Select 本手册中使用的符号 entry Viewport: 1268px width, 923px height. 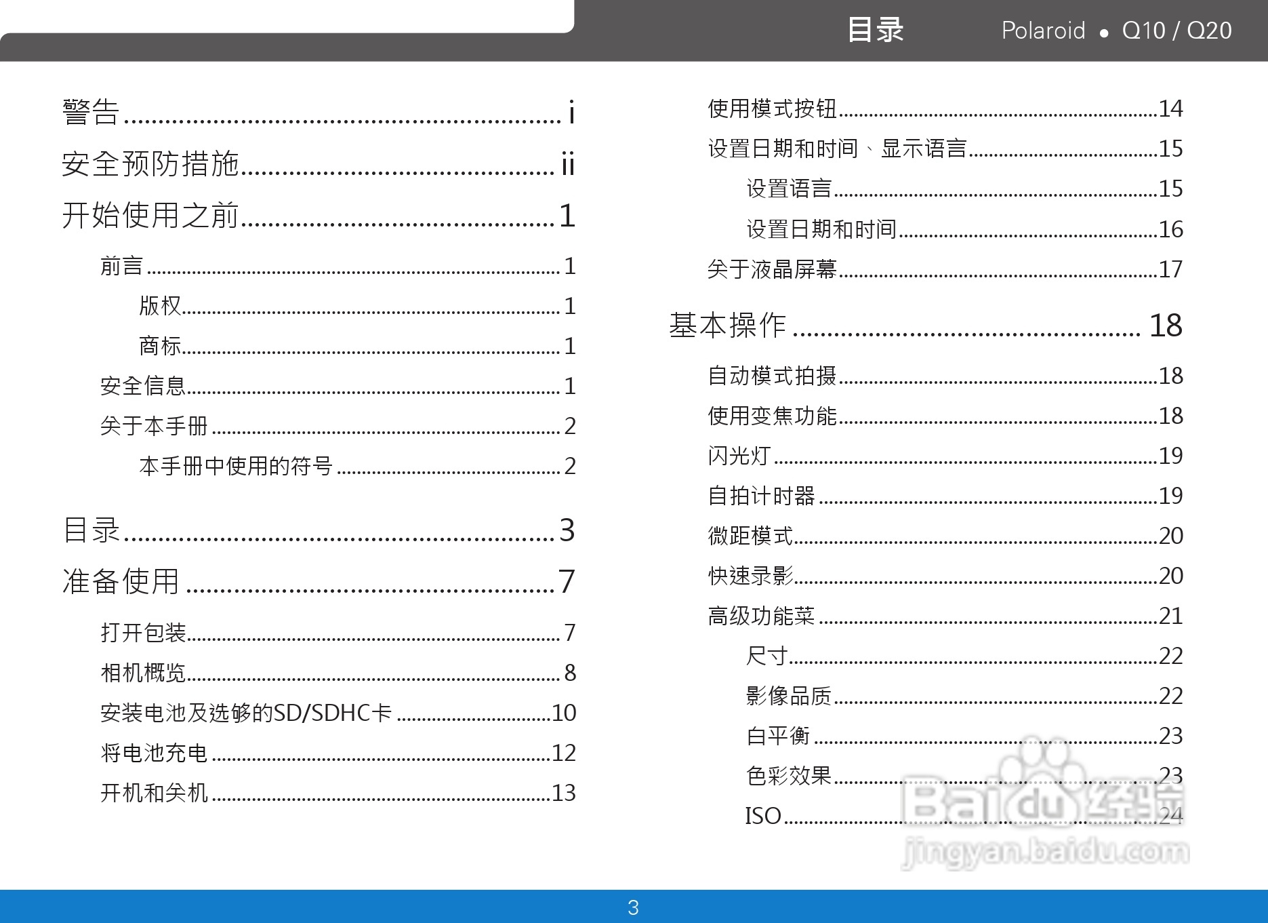point(357,466)
